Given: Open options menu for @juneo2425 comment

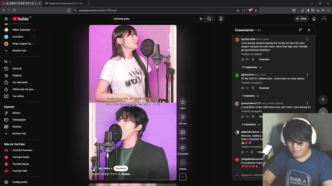Looking at the screenshot, I should point(307,75).
